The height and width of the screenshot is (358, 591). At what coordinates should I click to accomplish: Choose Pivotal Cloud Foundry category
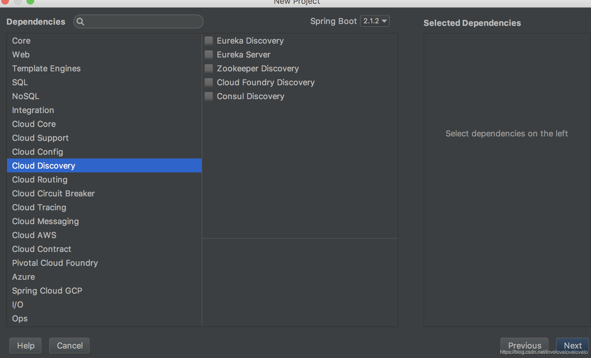coord(104,263)
